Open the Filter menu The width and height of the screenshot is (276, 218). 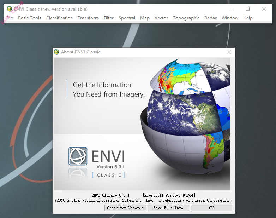109,18
